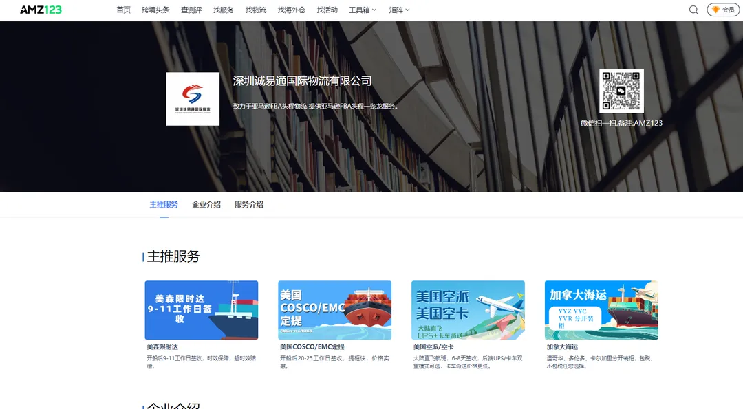
Task: Click the 主推服务 section heading
Action: coord(173,256)
